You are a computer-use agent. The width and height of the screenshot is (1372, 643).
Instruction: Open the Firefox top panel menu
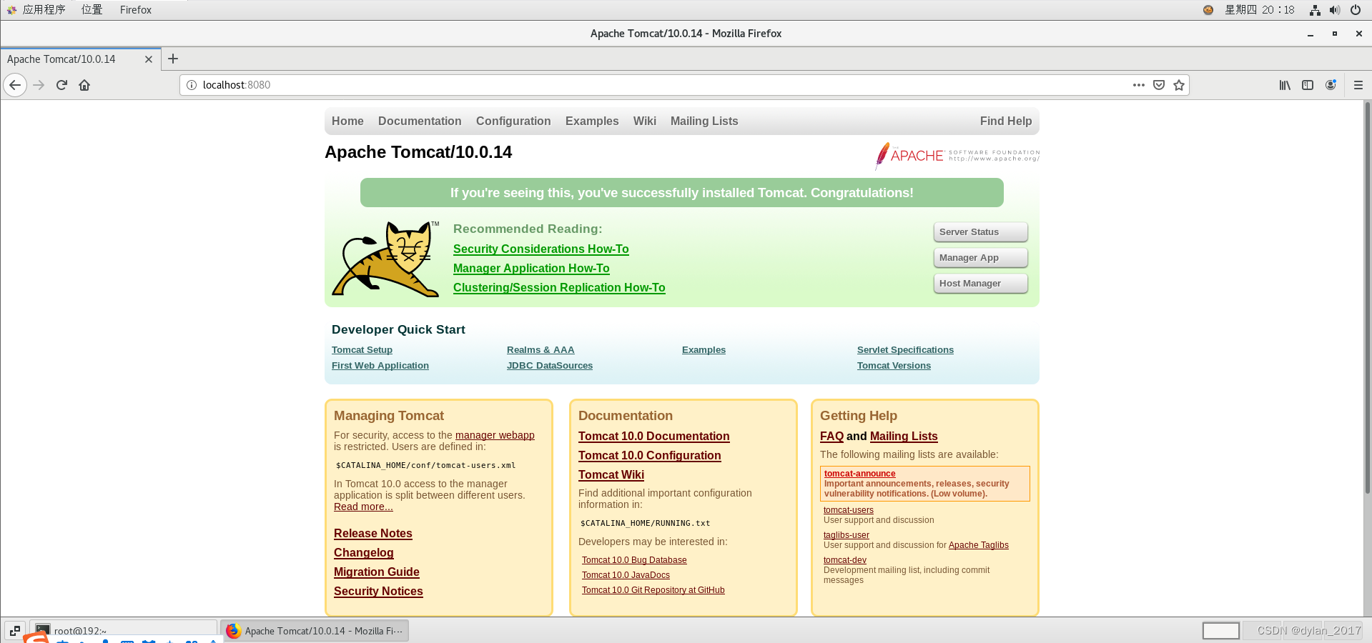[x=136, y=10]
